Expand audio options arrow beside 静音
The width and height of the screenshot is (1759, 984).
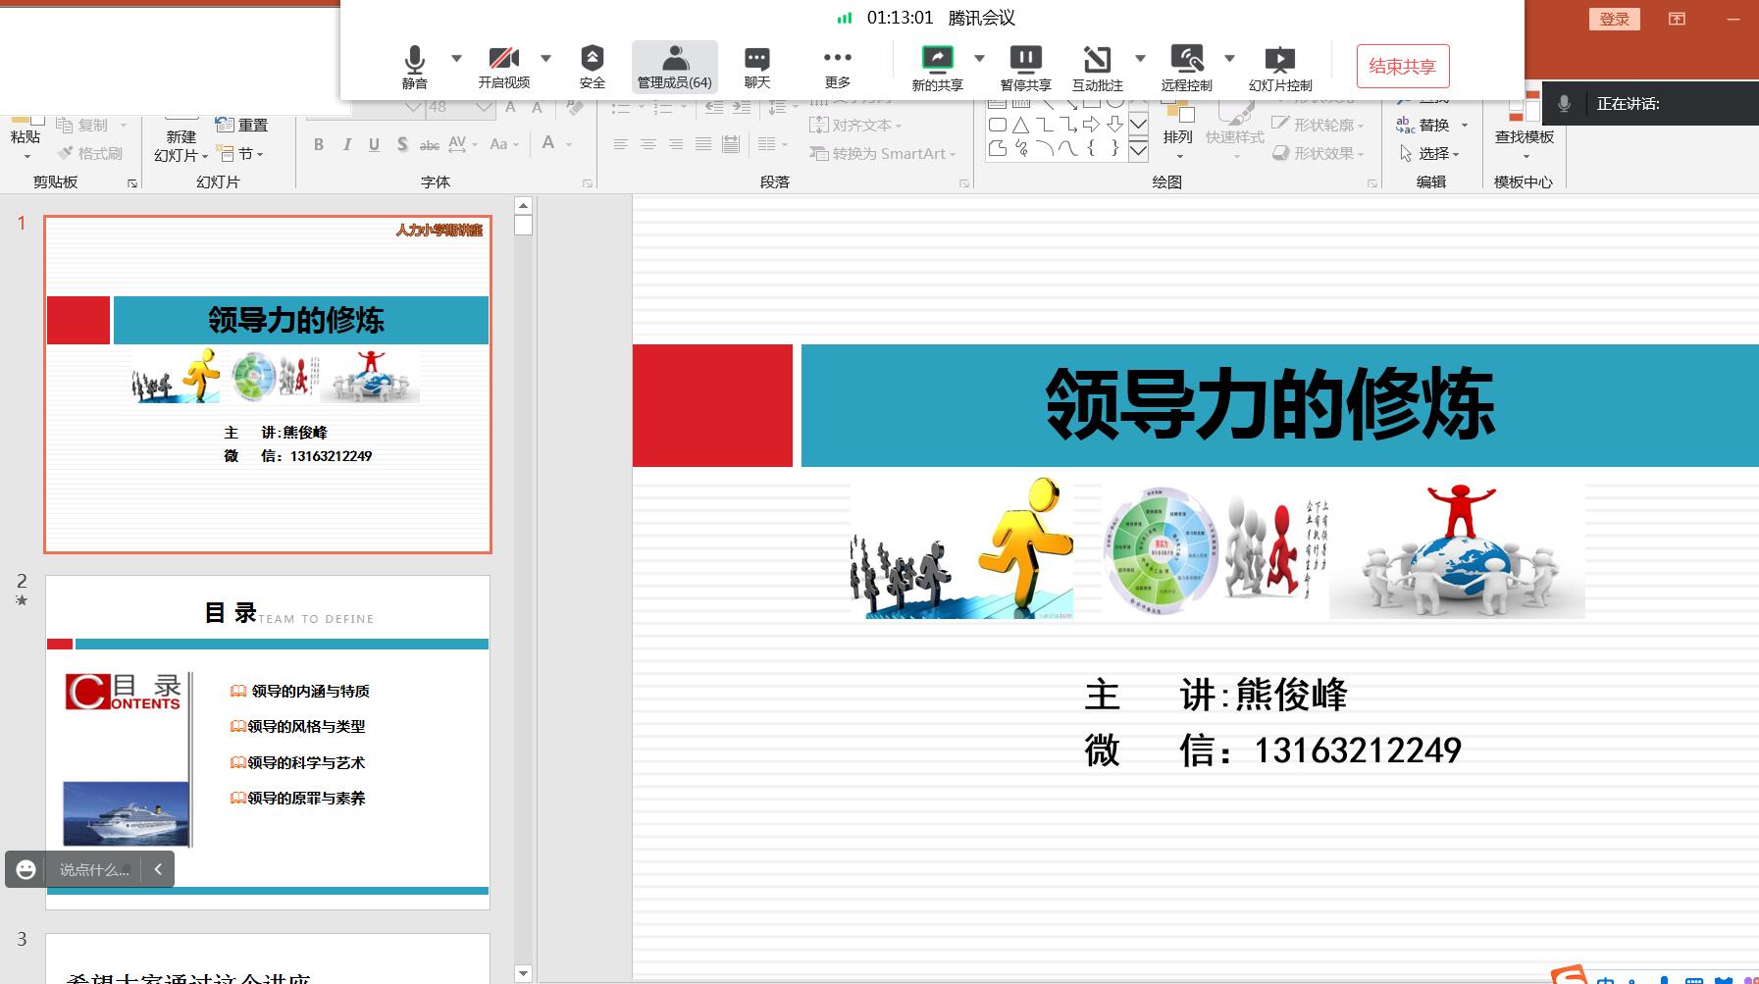[x=456, y=58]
